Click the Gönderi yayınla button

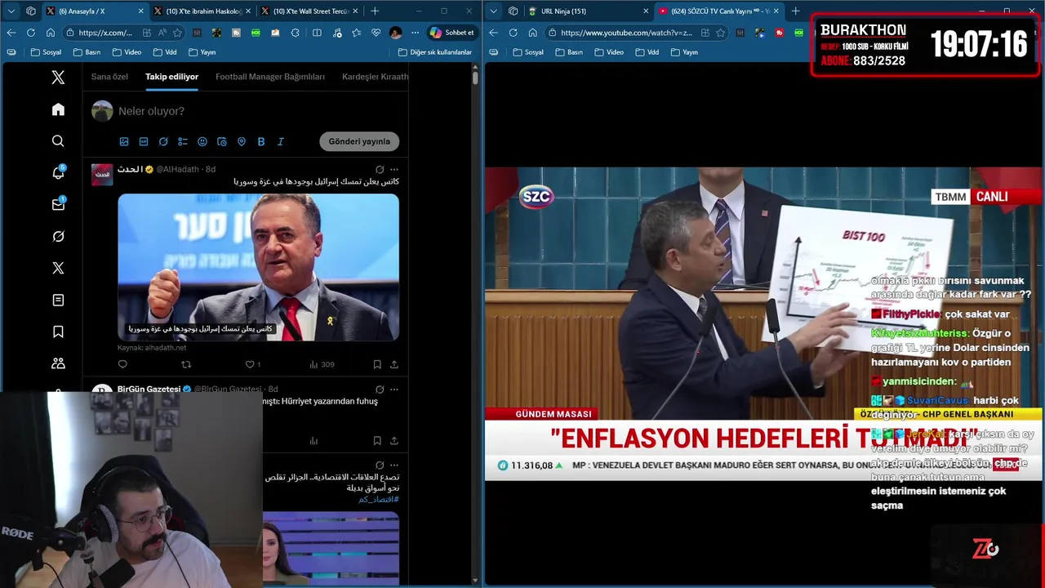pos(359,141)
